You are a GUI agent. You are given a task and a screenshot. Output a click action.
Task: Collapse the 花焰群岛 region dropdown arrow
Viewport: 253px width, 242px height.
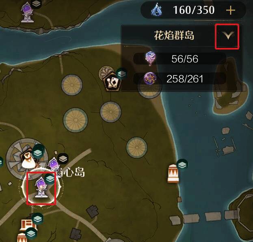click(x=228, y=35)
